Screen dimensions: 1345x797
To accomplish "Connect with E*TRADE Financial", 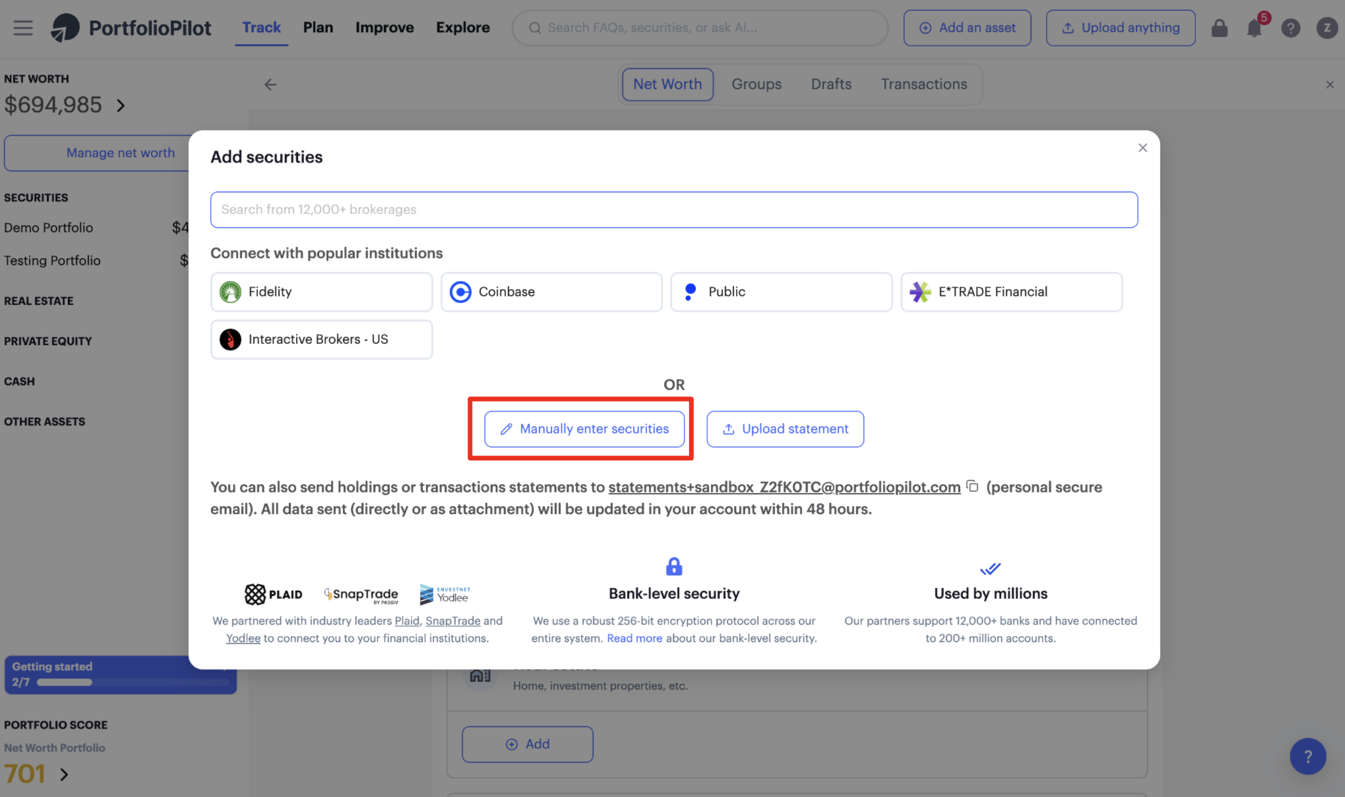I will coord(1011,291).
